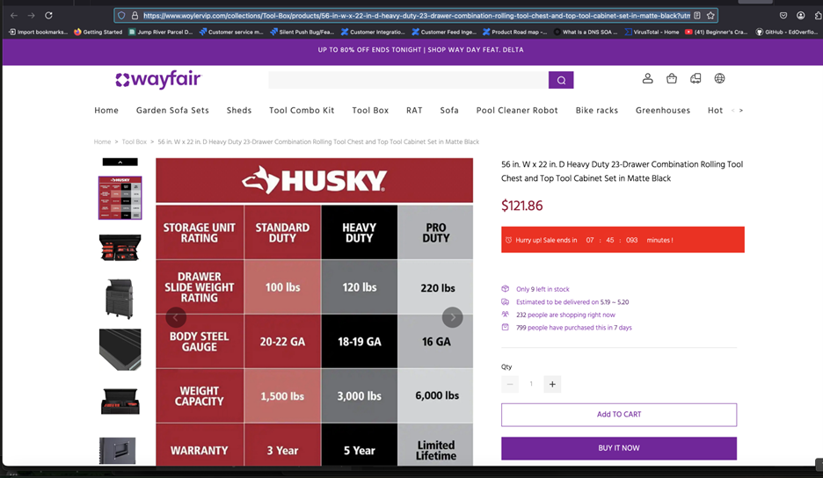
Task: Click the $121.86 price text
Action: [x=521, y=206]
